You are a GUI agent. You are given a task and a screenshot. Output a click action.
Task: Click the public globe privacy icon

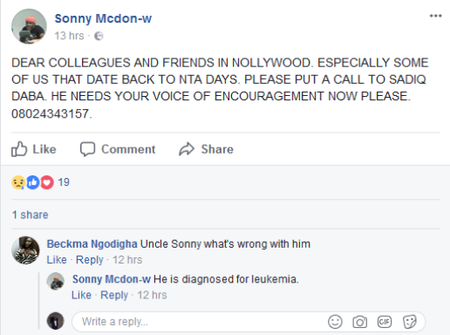point(99,36)
